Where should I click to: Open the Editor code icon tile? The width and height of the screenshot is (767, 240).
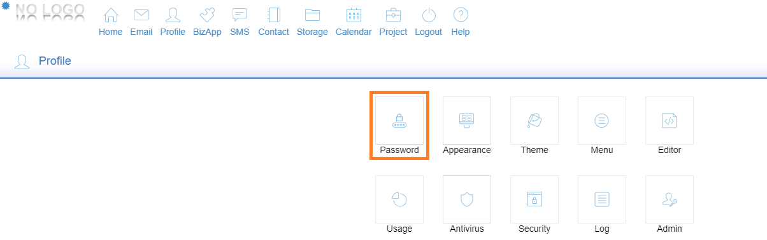point(670,121)
